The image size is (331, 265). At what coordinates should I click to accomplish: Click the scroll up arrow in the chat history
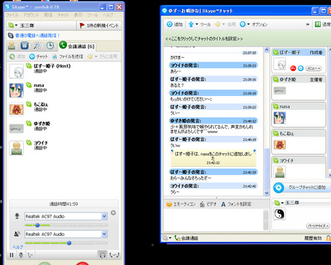point(267,50)
